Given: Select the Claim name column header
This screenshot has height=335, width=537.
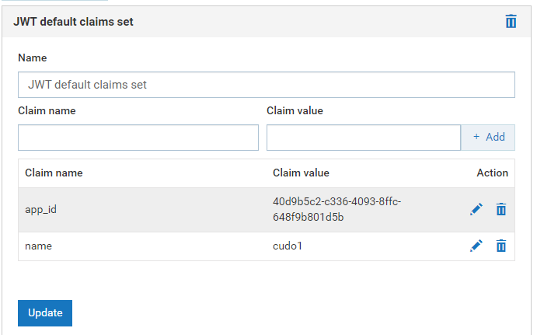Looking at the screenshot, I should 54,173.
